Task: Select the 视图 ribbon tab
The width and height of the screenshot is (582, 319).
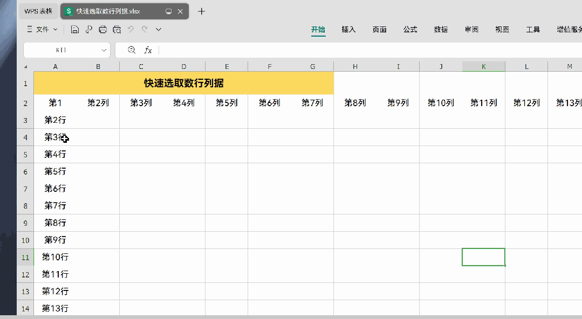Action: 502,30
